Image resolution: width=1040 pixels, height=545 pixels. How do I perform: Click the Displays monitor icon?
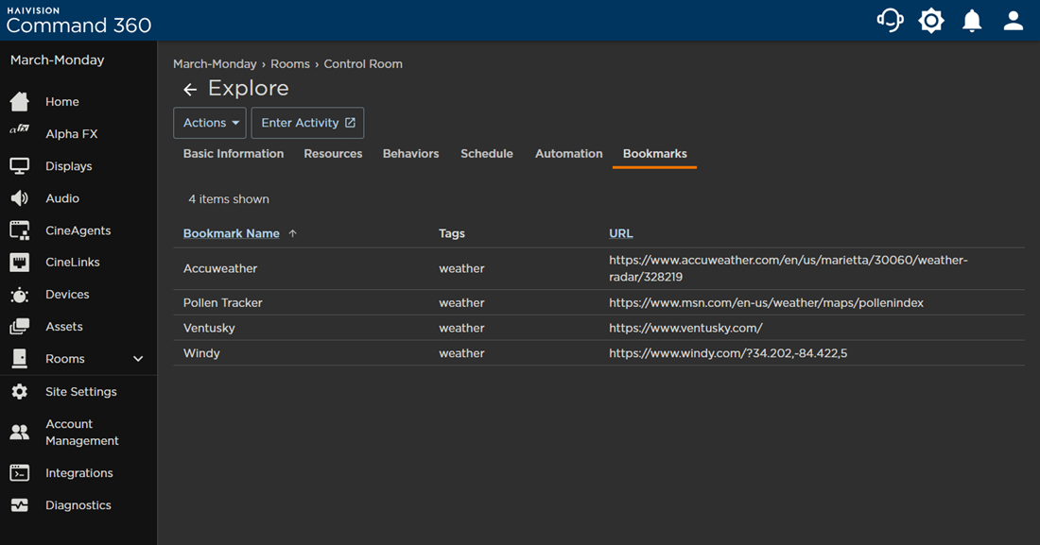pyautogui.click(x=20, y=165)
